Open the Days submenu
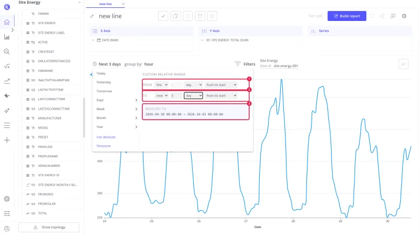419x236 pixels. (116, 100)
